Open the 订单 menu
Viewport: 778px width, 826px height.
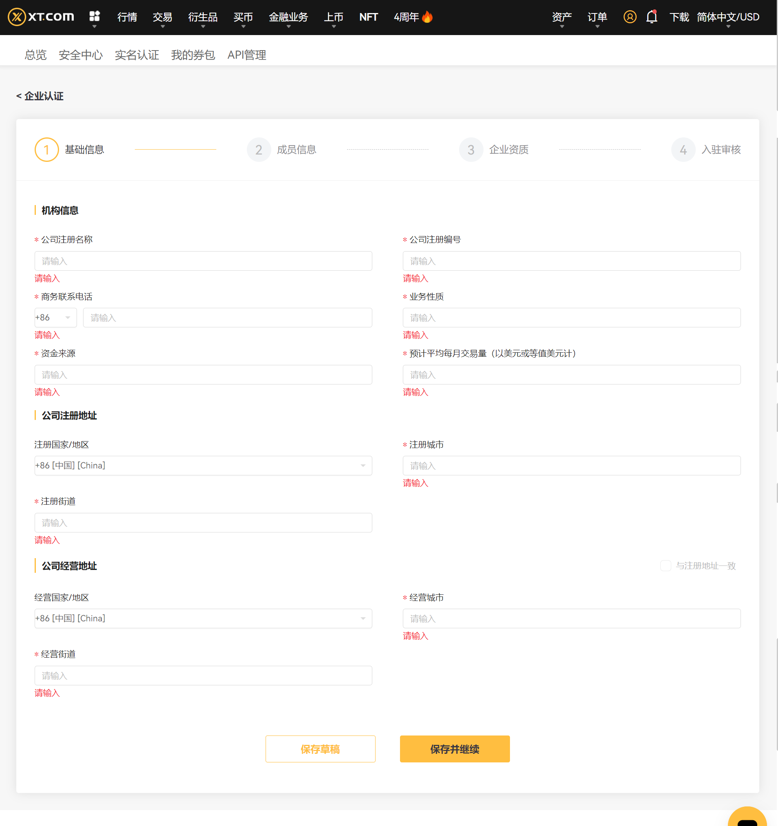point(598,17)
